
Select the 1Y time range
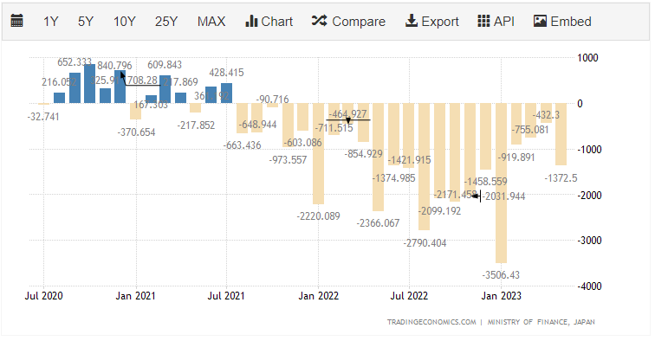50,22
